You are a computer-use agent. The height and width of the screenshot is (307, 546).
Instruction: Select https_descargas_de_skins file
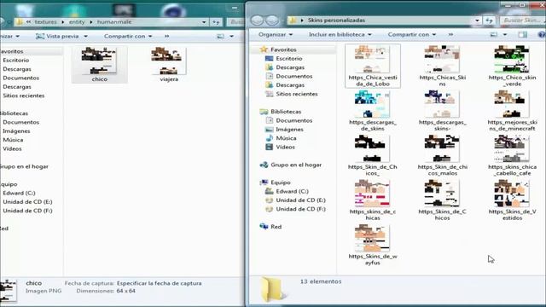373,111
